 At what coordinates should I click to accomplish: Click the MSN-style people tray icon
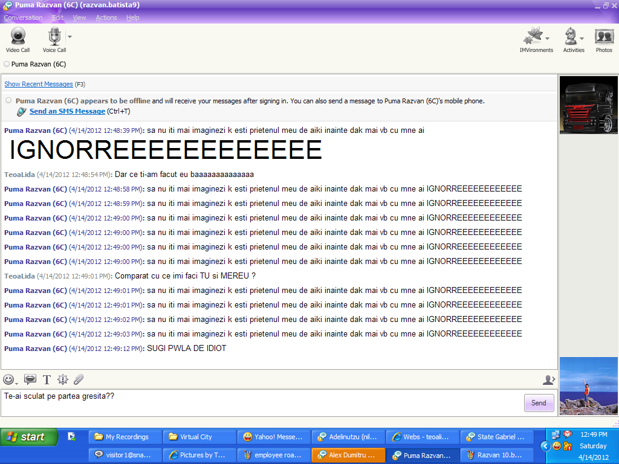568,446
